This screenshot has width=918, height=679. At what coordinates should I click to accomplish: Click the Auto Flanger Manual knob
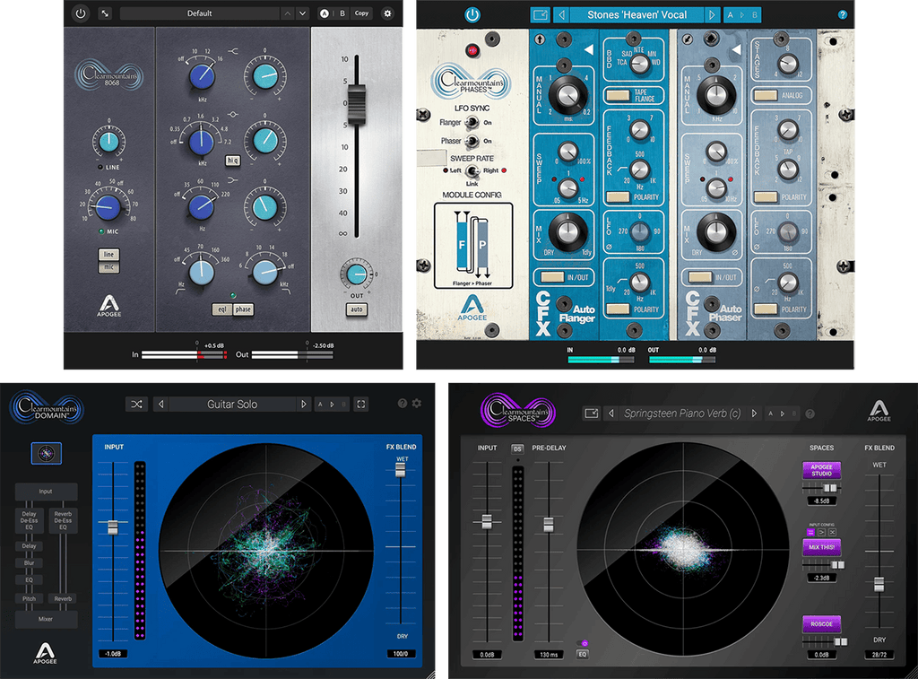point(567,94)
